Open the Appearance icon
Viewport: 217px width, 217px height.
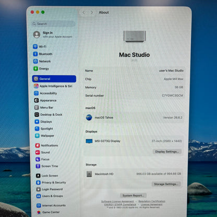click(37, 100)
